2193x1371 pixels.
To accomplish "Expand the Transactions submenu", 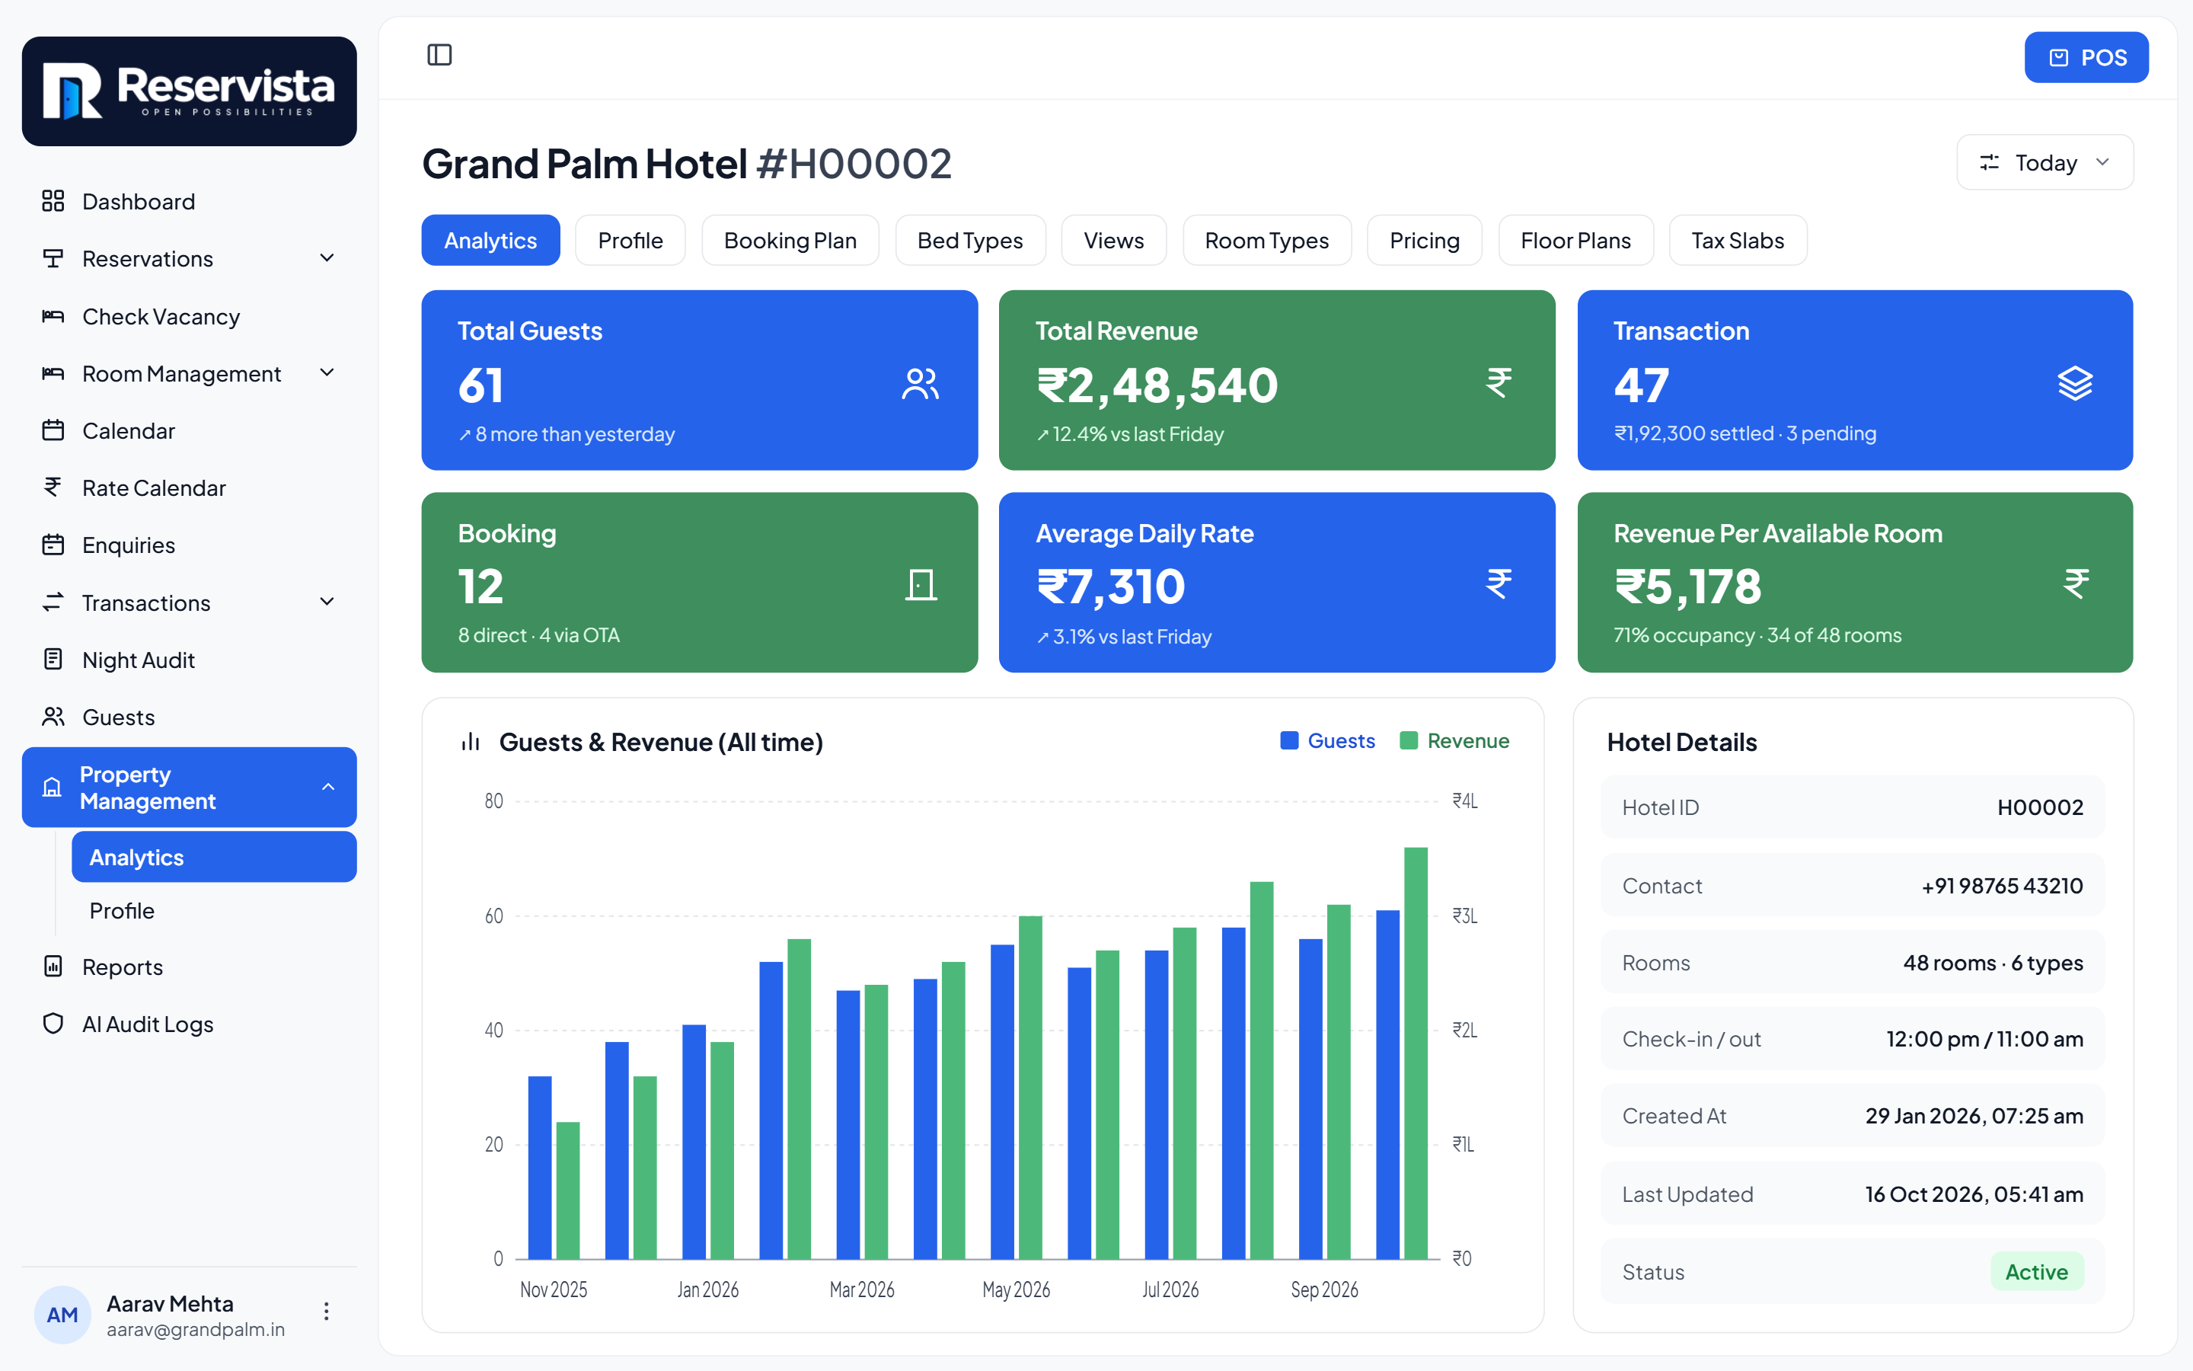I will (x=327, y=602).
